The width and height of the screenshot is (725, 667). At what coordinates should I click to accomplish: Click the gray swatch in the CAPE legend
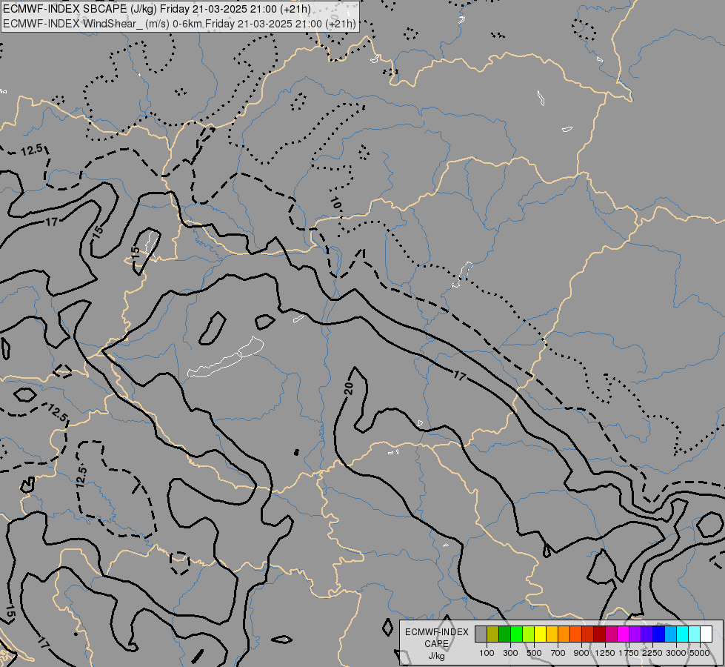pos(481,634)
